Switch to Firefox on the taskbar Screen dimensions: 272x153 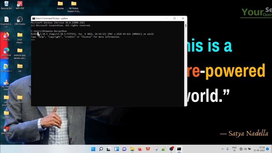tap(140, 149)
